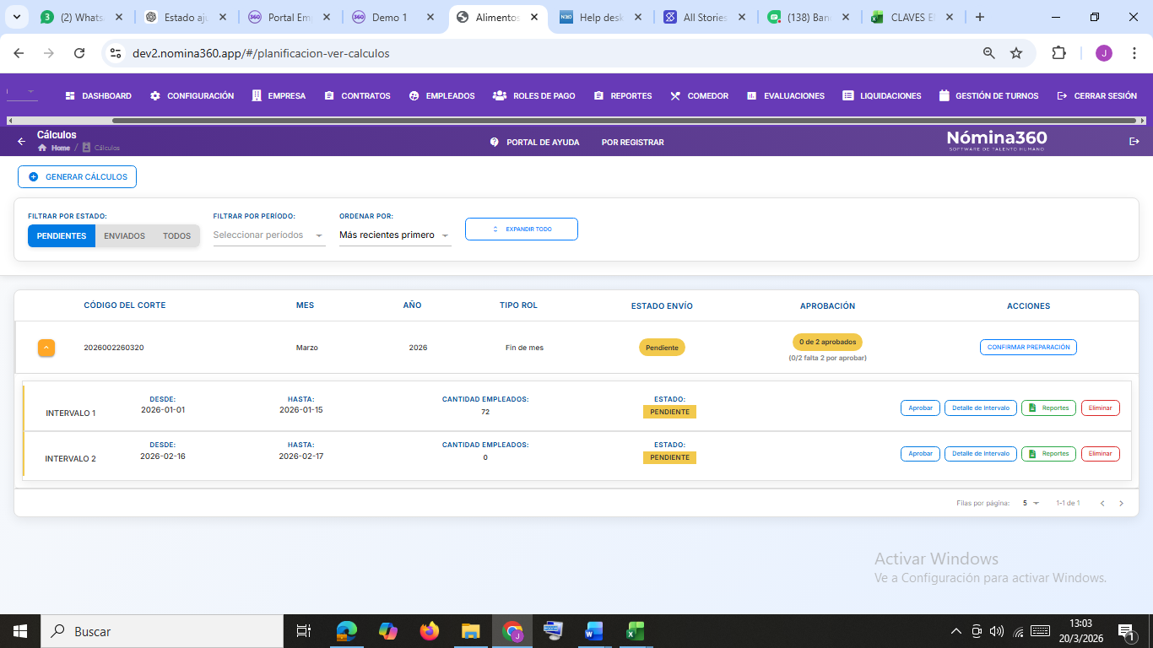Open the Configuración menu

192,96
